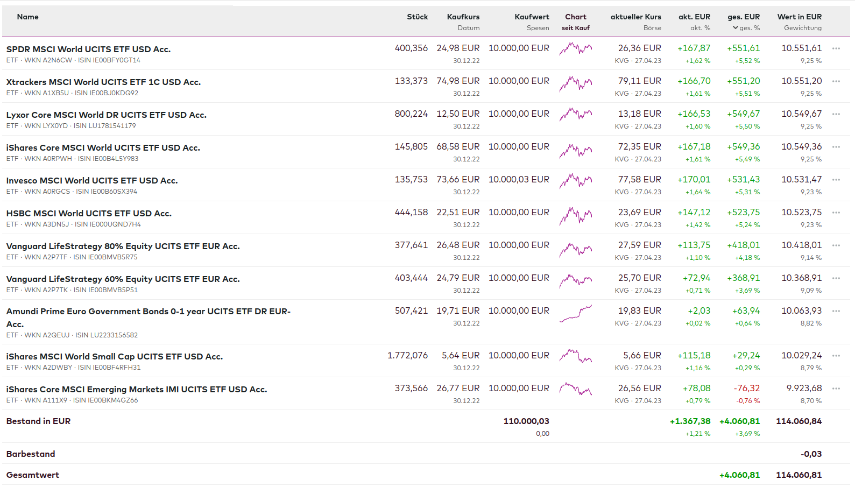This screenshot has width=855, height=494.
Task: Click the SPDR MSCI World mini chart
Action: [x=575, y=49]
